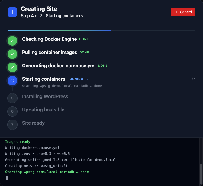
Task: Click the step 5 circle for Installing WordPress
Action: point(12,98)
